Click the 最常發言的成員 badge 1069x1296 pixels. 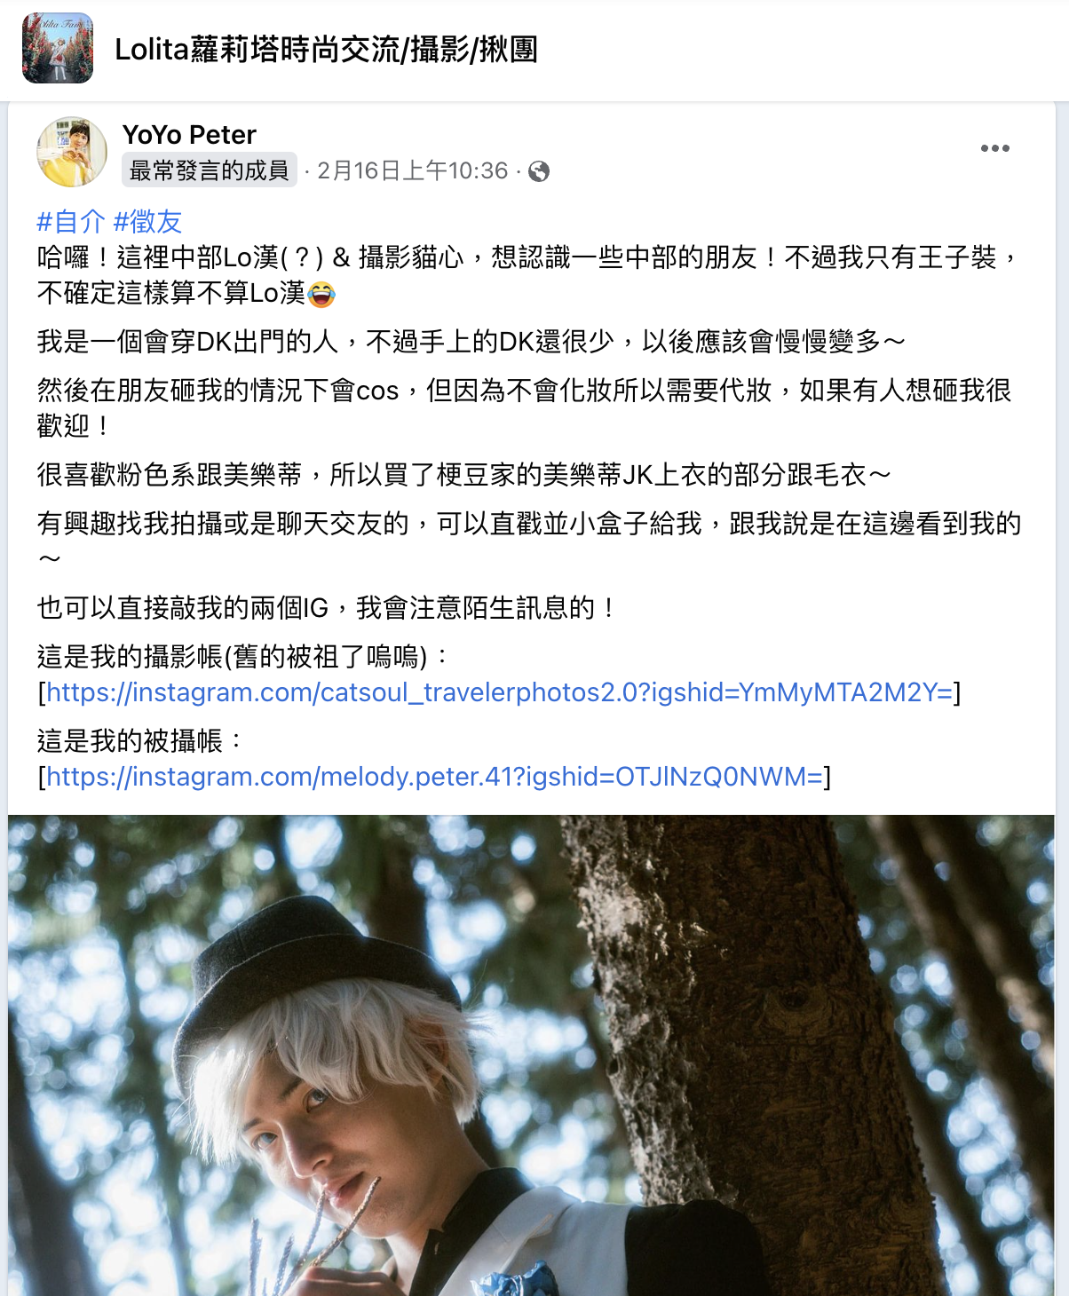click(x=210, y=170)
